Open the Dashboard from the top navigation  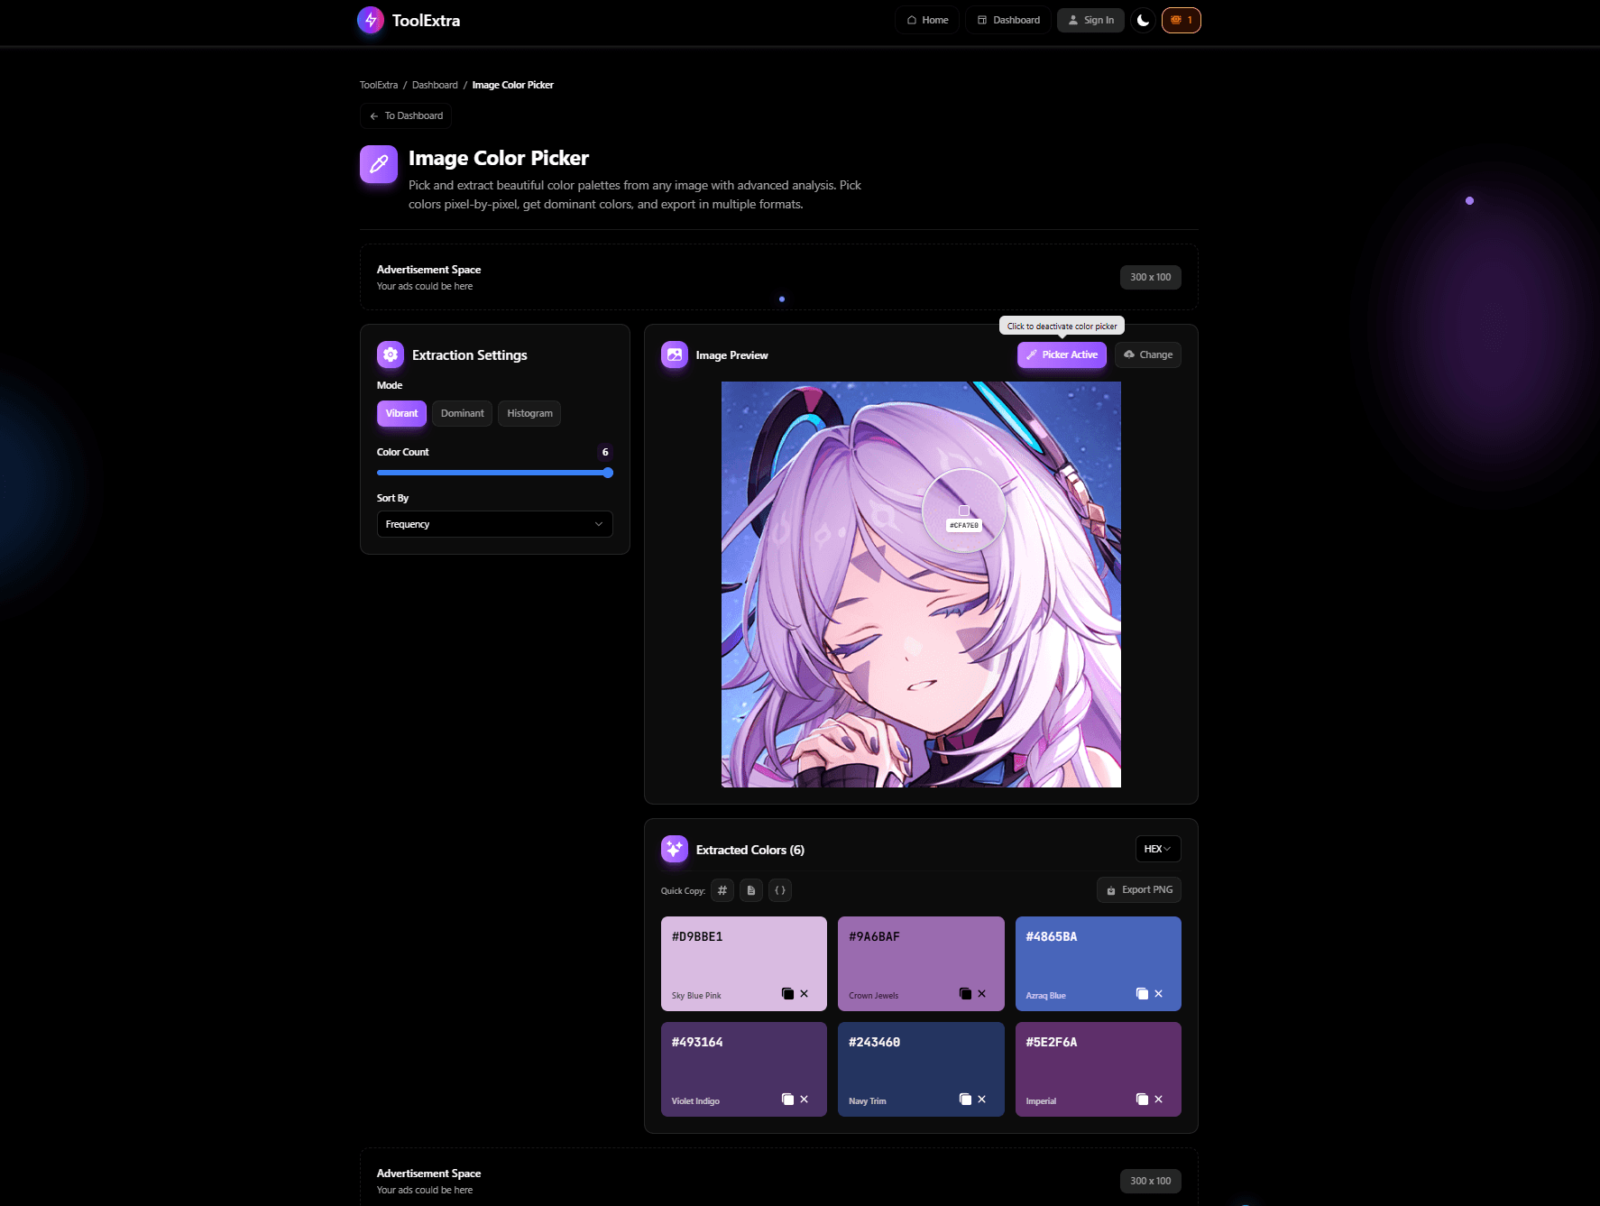[1007, 19]
